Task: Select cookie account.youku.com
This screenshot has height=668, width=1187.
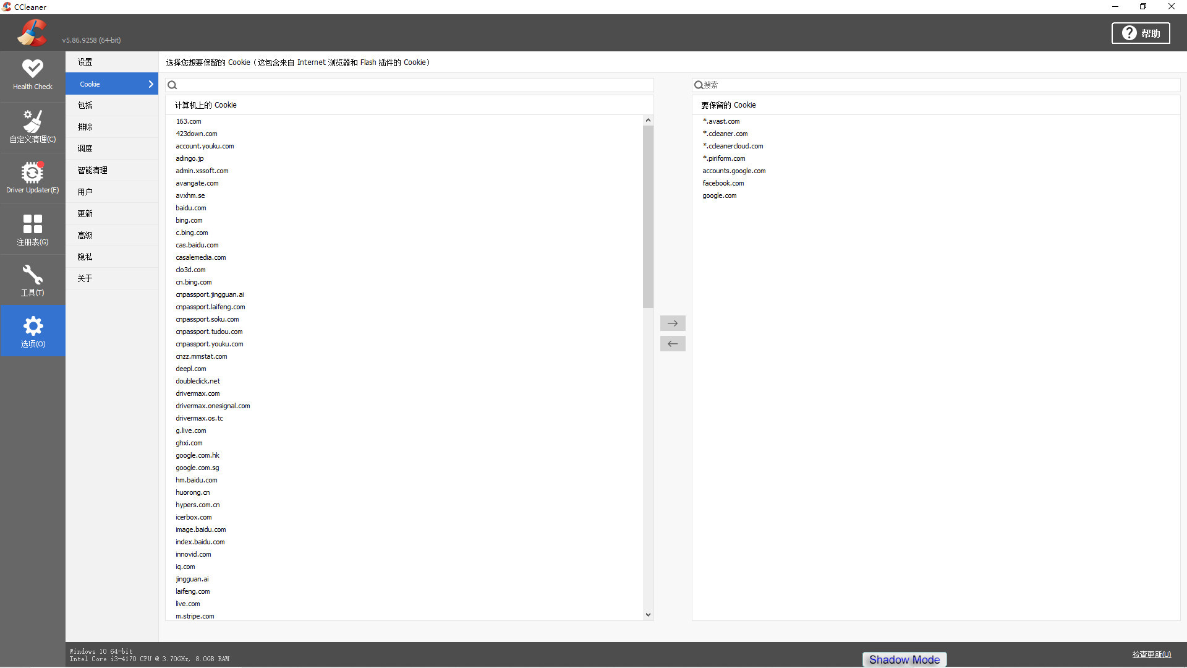Action: (x=205, y=146)
